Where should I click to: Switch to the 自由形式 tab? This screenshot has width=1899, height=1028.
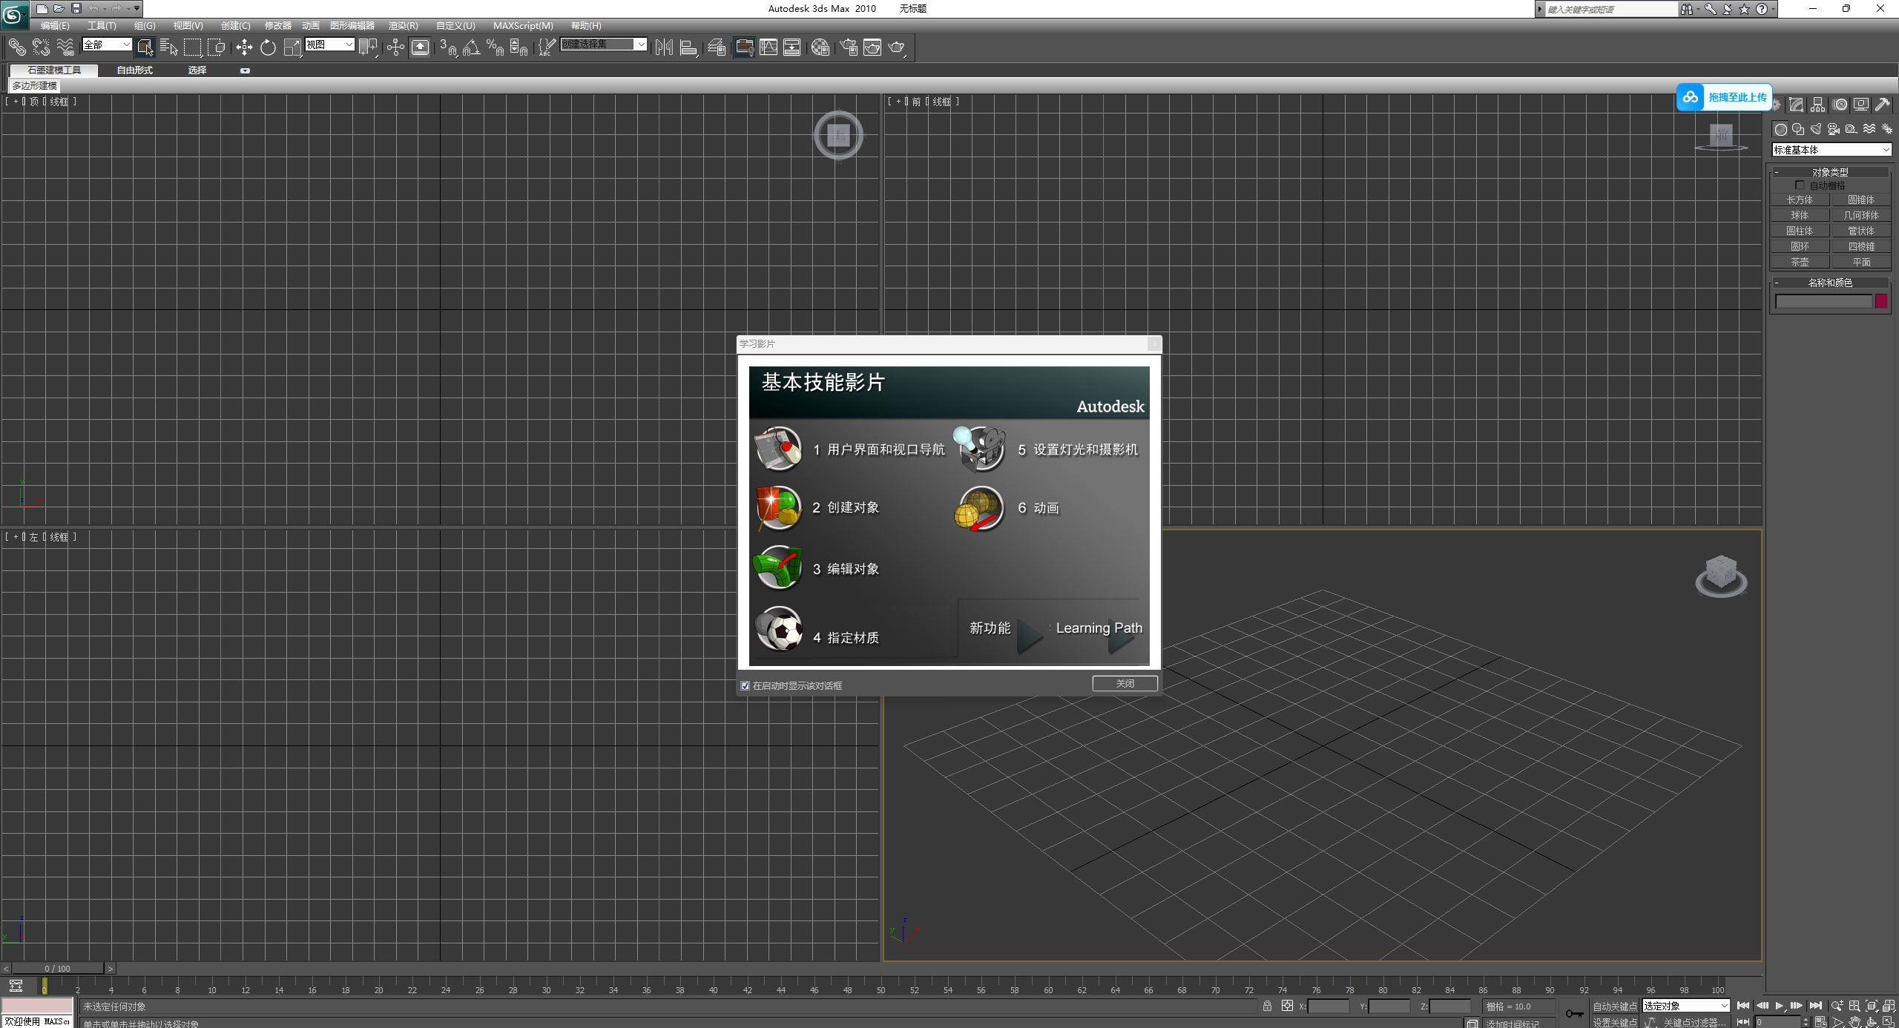pyautogui.click(x=134, y=70)
